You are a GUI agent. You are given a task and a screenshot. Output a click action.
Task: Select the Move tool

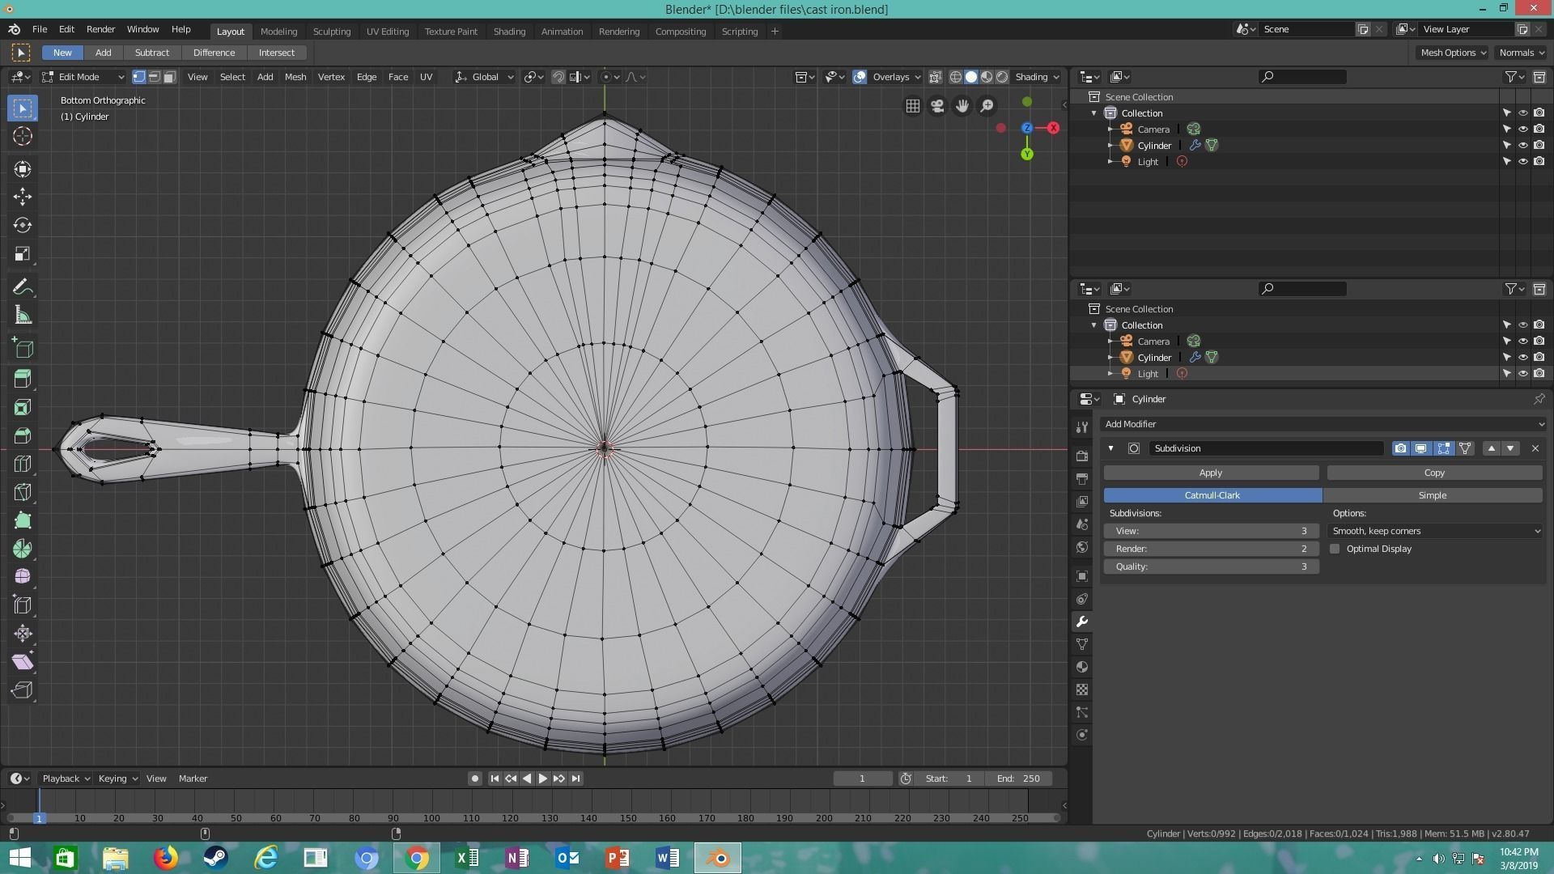click(x=23, y=197)
